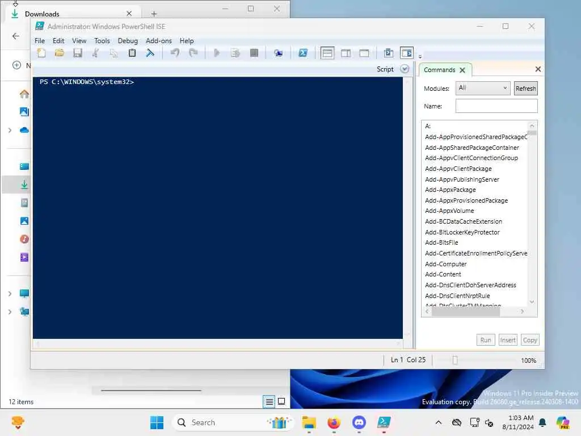Image resolution: width=581 pixels, height=436 pixels.
Task: Select Downloads shortcut in Explorer sidebar
Action: (24, 185)
